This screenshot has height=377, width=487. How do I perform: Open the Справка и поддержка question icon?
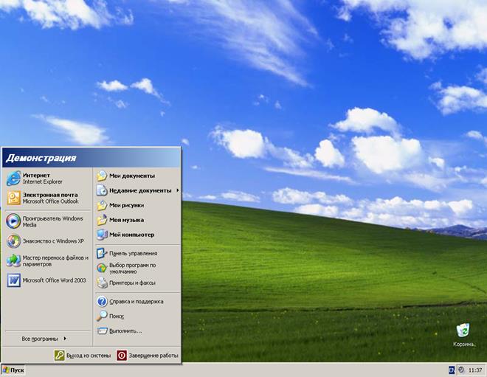pos(102,301)
